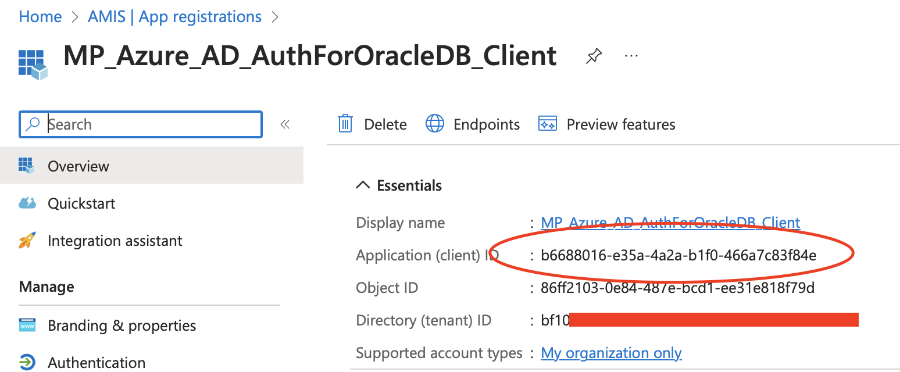This screenshot has width=900, height=372.
Task: Click the app registration grid icon
Action: click(32, 63)
